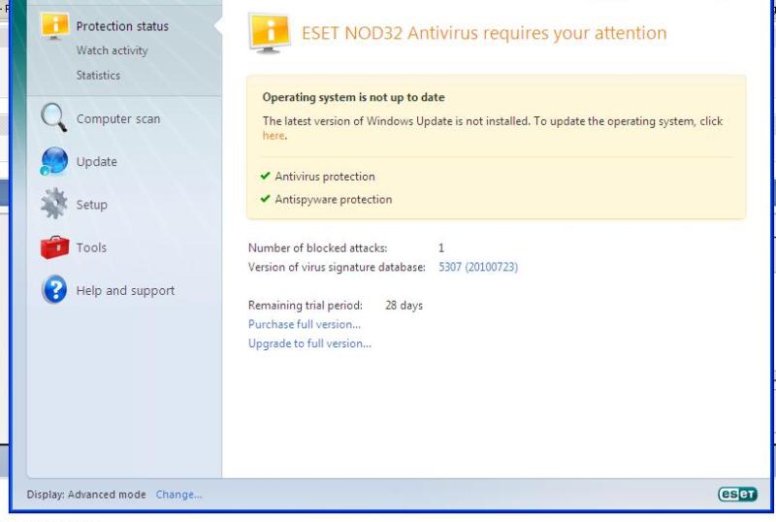Open Help and support section
Image resolution: width=776 pixels, height=522 pixels.
125,291
